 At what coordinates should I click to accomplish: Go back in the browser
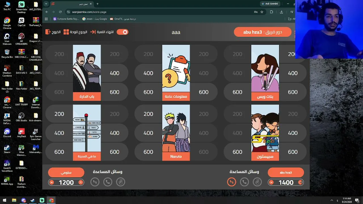coord(47,12)
